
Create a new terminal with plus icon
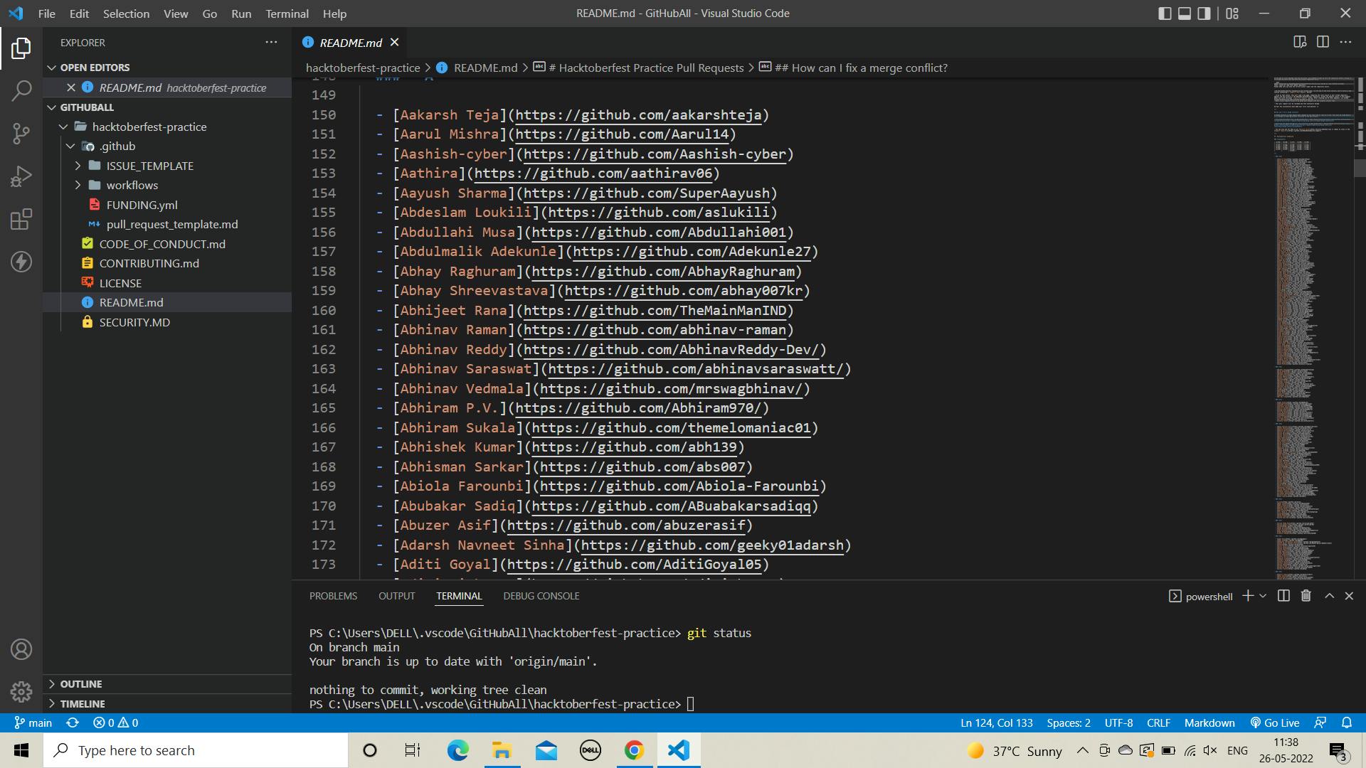1247,596
